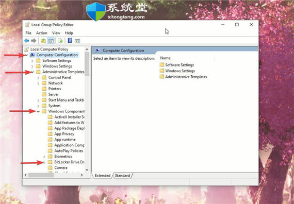Expand the Biometrics tree node

click(44, 157)
